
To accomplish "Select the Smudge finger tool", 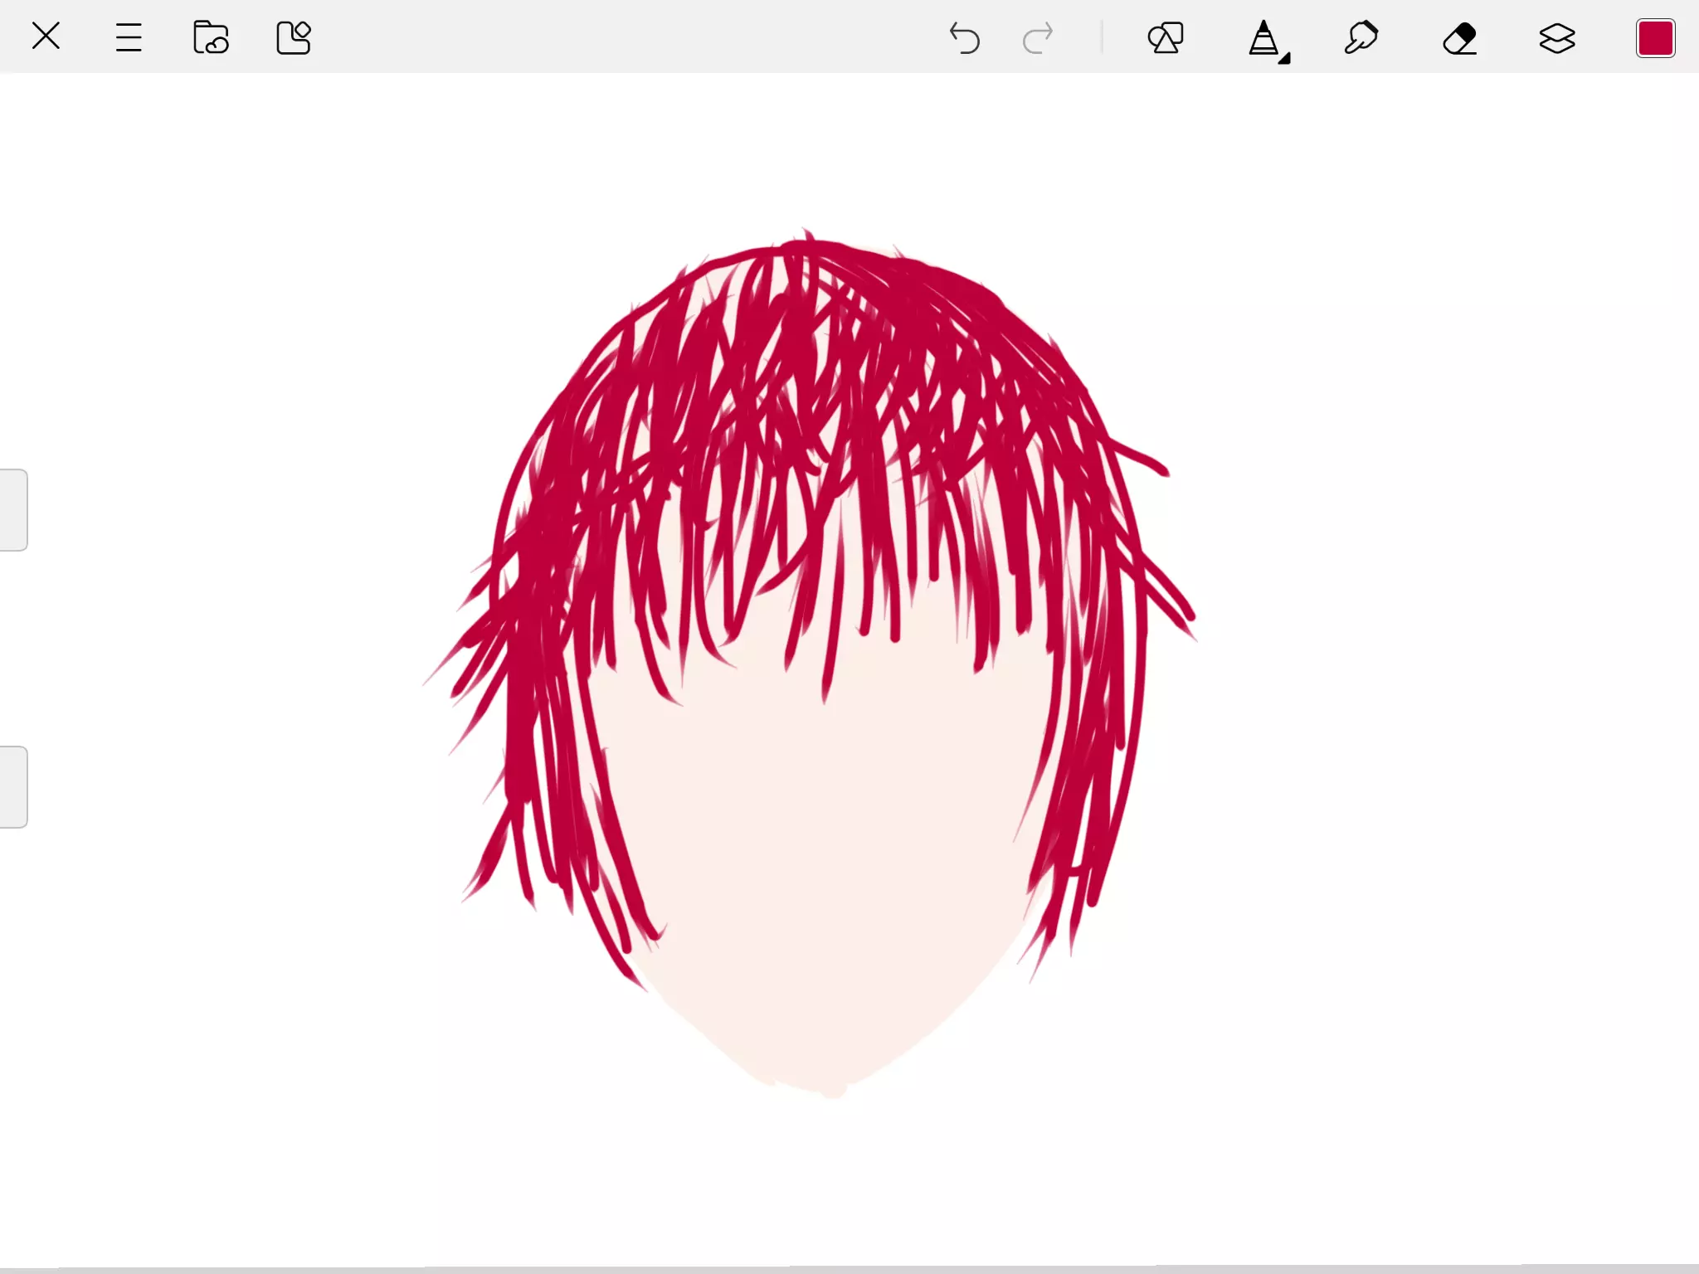I will point(1361,38).
